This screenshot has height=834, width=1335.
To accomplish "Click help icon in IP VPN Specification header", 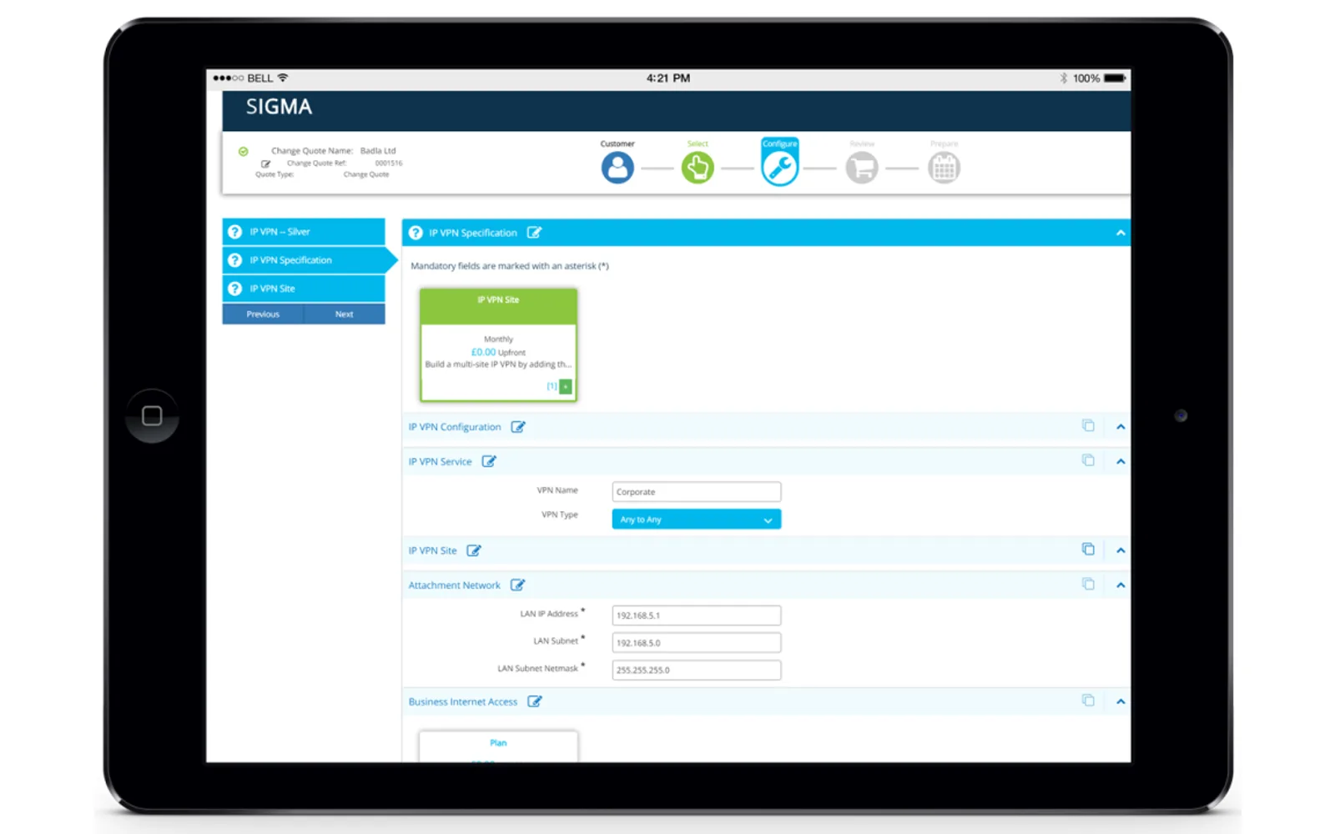I will click(416, 233).
